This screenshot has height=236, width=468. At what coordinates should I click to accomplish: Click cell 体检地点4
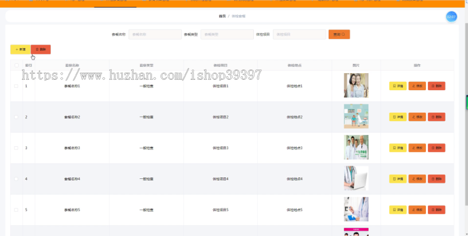[x=295, y=179]
